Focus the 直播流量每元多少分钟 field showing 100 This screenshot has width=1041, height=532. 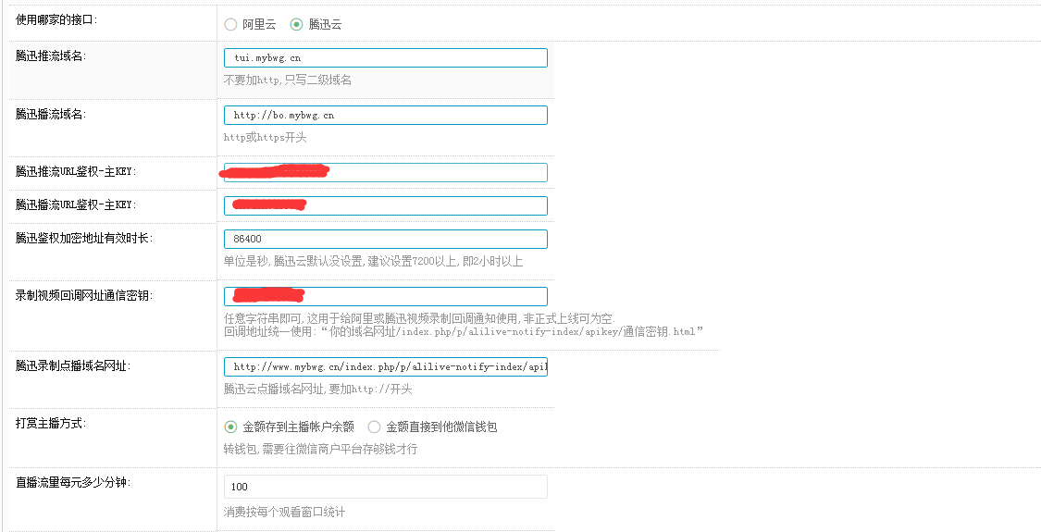click(x=385, y=487)
